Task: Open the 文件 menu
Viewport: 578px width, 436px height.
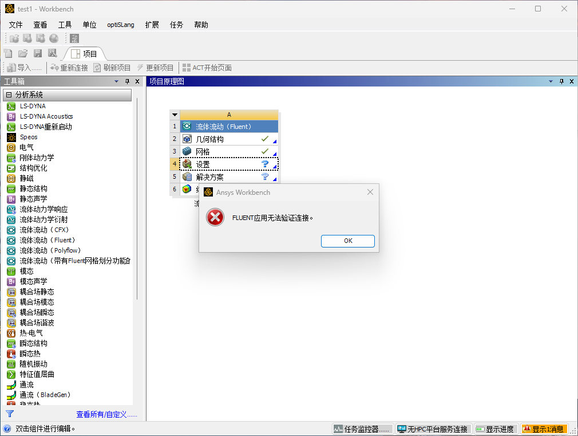Action: coord(15,25)
